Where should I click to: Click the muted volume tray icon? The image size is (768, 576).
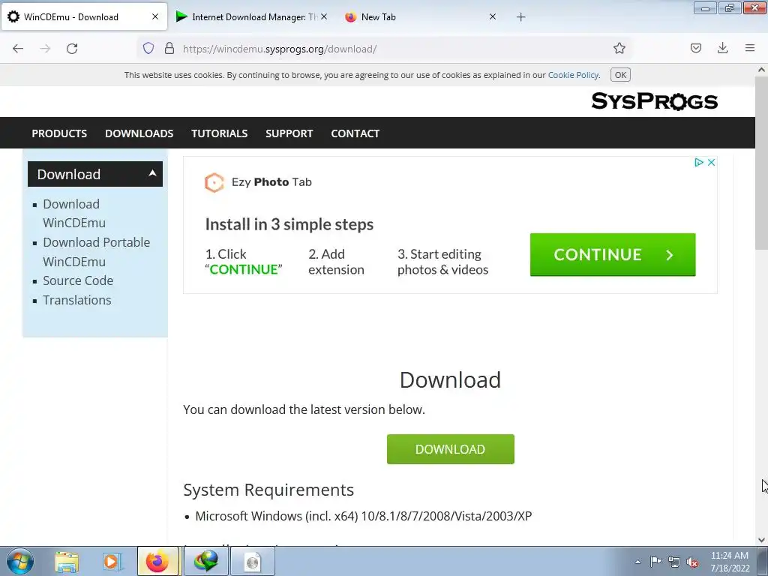(x=692, y=562)
